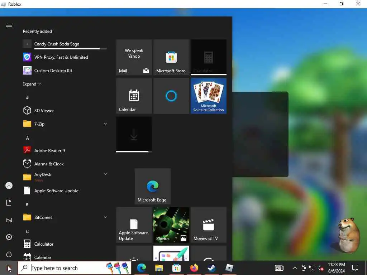Click the Windows Start button
Viewport: 367px width, 275px height.
(9, 268)
